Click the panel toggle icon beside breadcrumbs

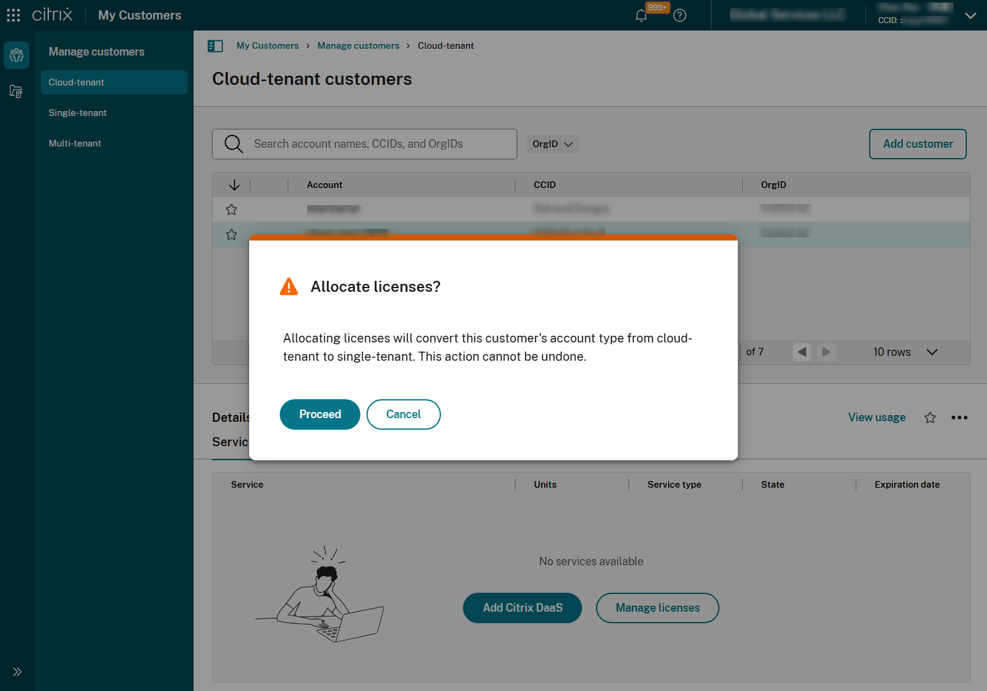coord(215,46)
